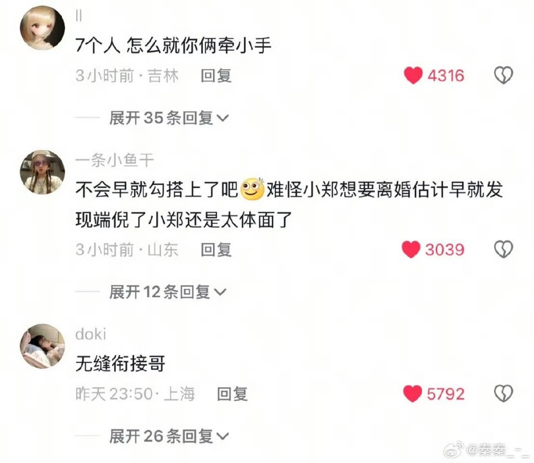The width and height of the screenshot is (534, 463).
Task: Click the like count 4316
Action: point(446,76)
